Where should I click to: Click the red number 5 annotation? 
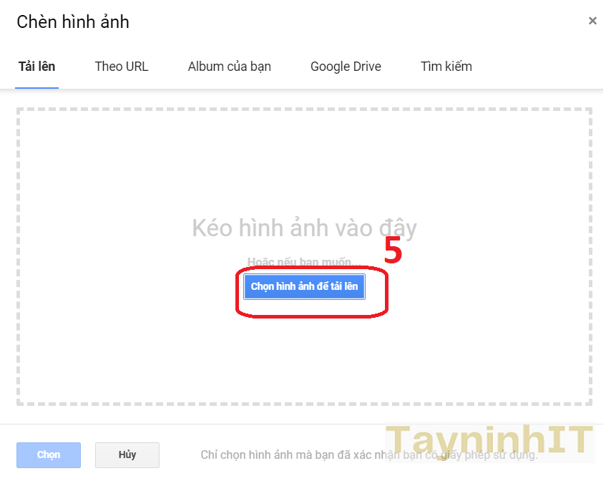coord(393,250)
